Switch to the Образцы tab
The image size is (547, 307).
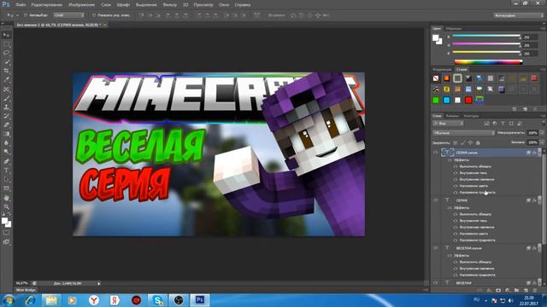[x=454, y=28]
